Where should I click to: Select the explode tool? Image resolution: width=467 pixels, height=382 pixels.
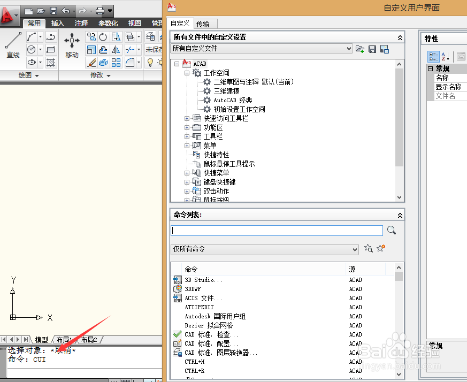(103, 62)
